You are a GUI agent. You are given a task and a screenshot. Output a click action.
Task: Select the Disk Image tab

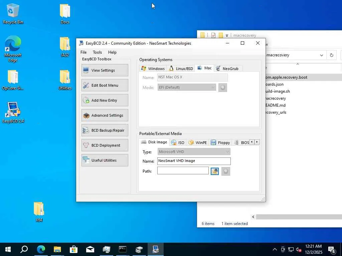pyautogui.click(x=154, y=142)
